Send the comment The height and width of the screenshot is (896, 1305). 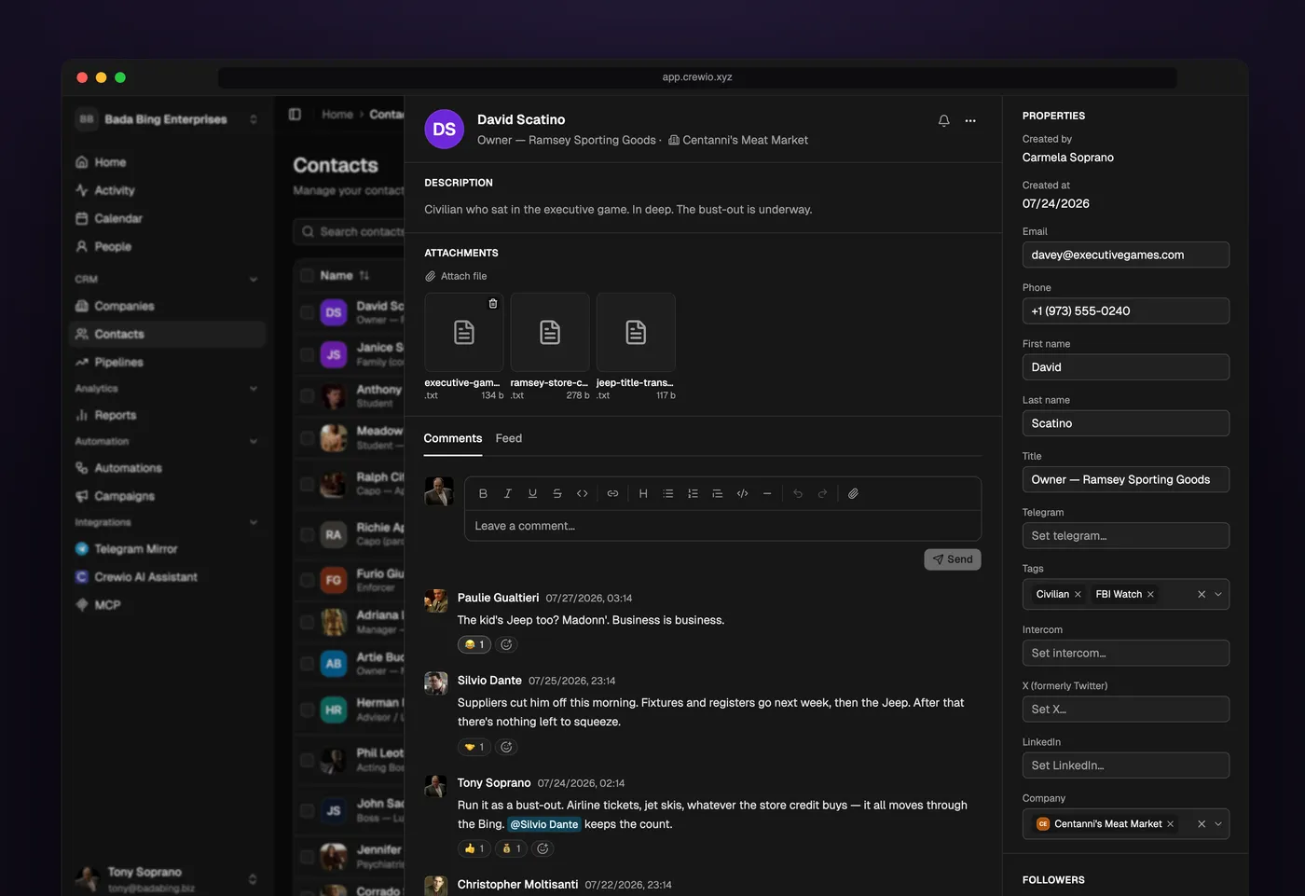[953, 559]
